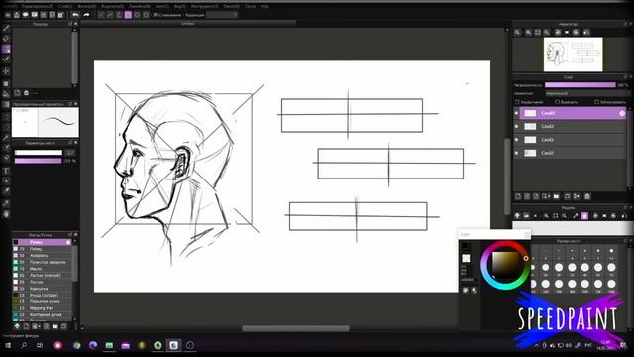This screenshot has height=357, width=634.
Task: Open the Коррекция dropdown
Action: 222,15
